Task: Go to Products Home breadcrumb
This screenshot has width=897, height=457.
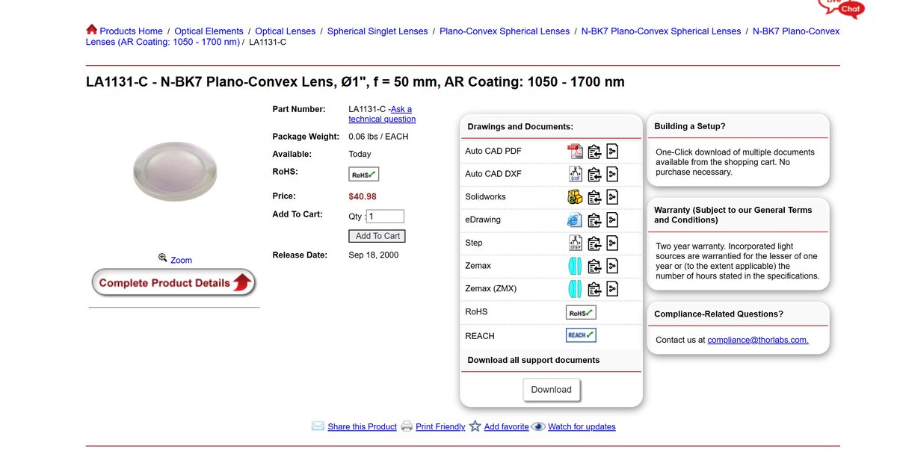Action: click(x=131, y=31)
